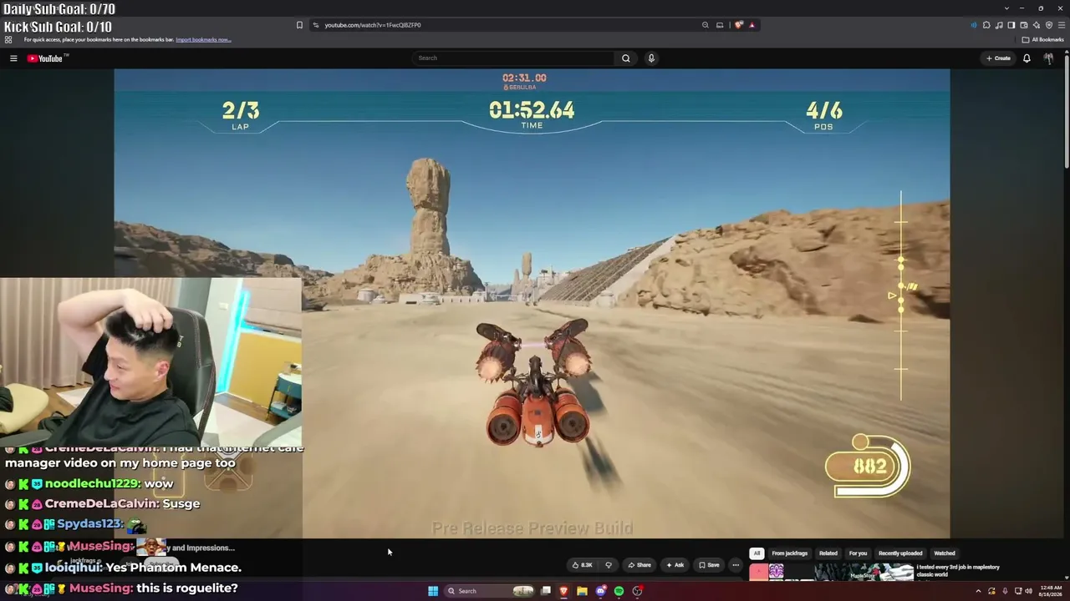Viewport: 1070px width, 601px height.
Task: Switch to Brave browser on the taskbar
Action: coord(563,591)
